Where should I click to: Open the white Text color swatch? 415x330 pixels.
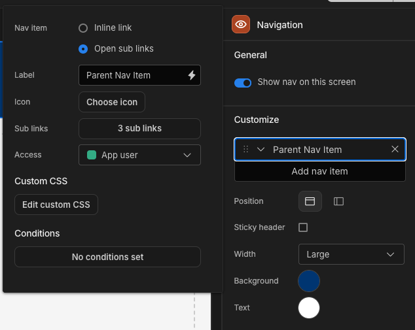(x=309, y=308)
